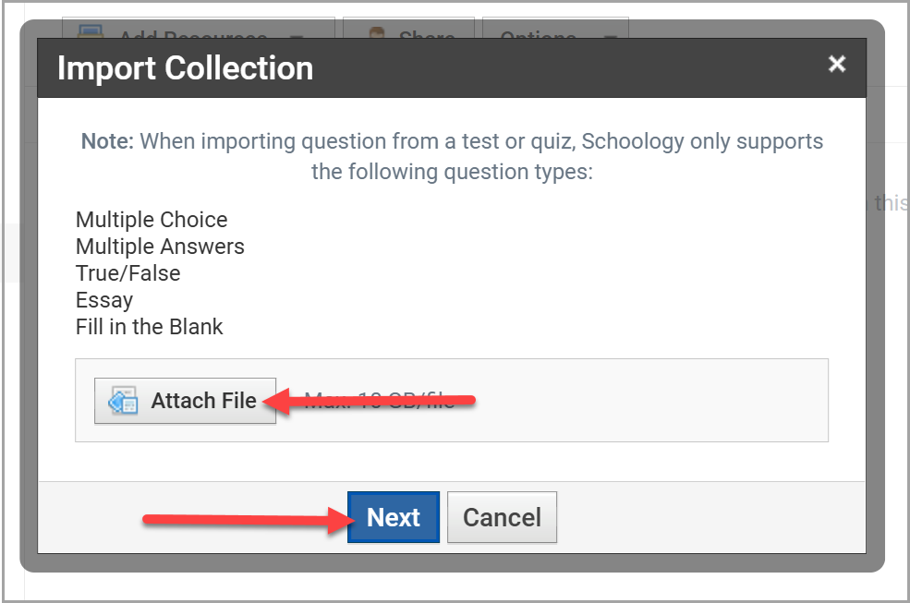Close the Import Collection dialog
Screen dimensions: 910x603
(836, 64)
